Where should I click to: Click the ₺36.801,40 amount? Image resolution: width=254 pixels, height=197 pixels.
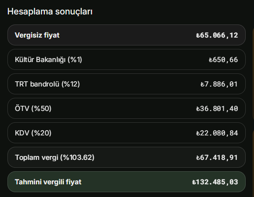click(x=217, y=109)
